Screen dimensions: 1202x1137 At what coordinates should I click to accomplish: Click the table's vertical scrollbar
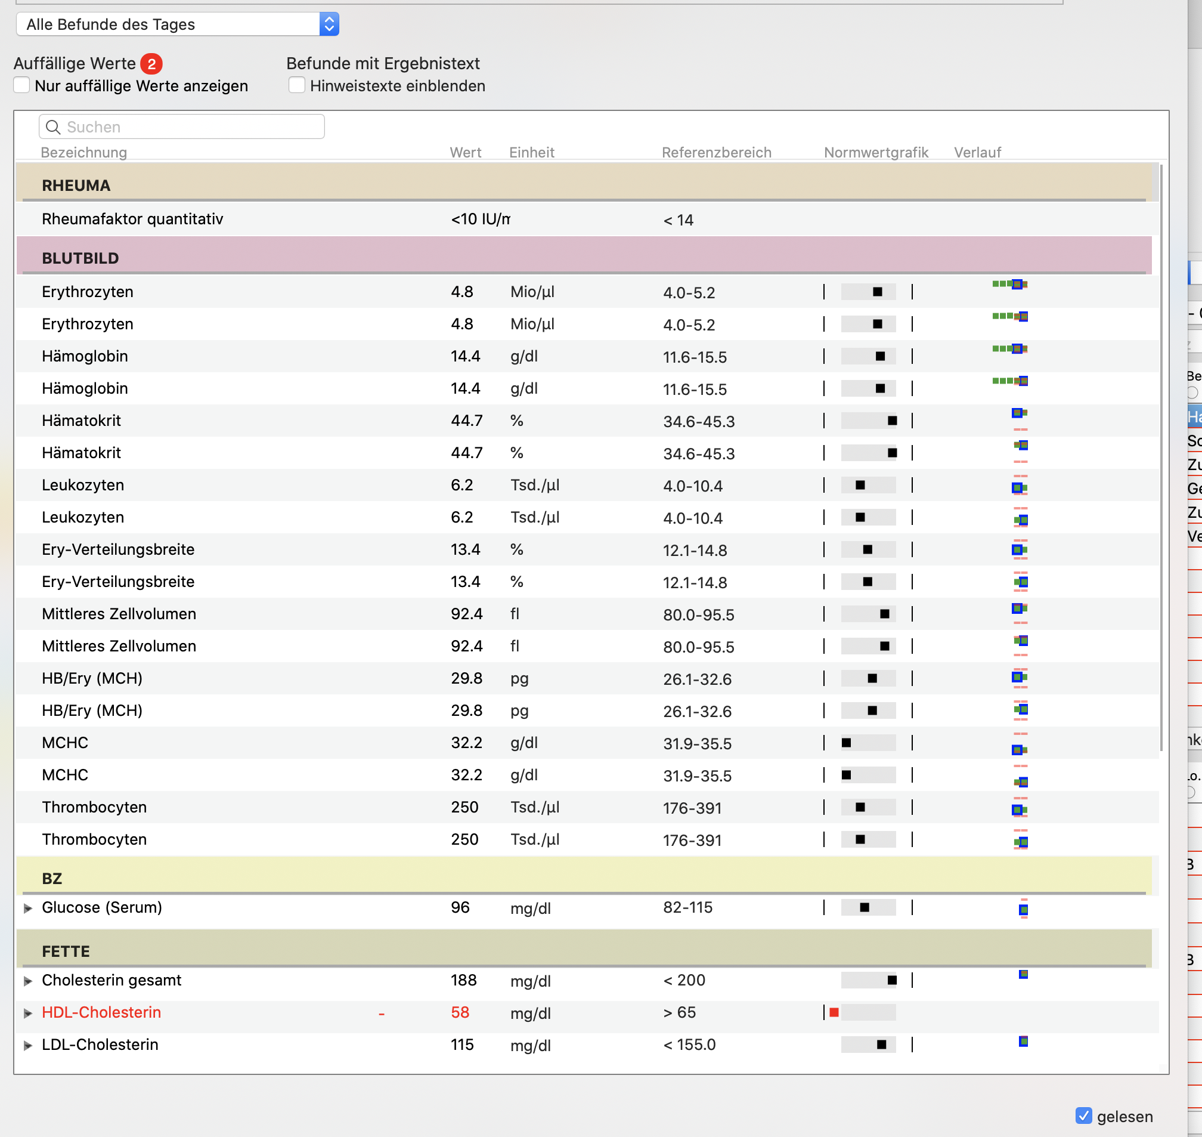tap(1161, 458)
